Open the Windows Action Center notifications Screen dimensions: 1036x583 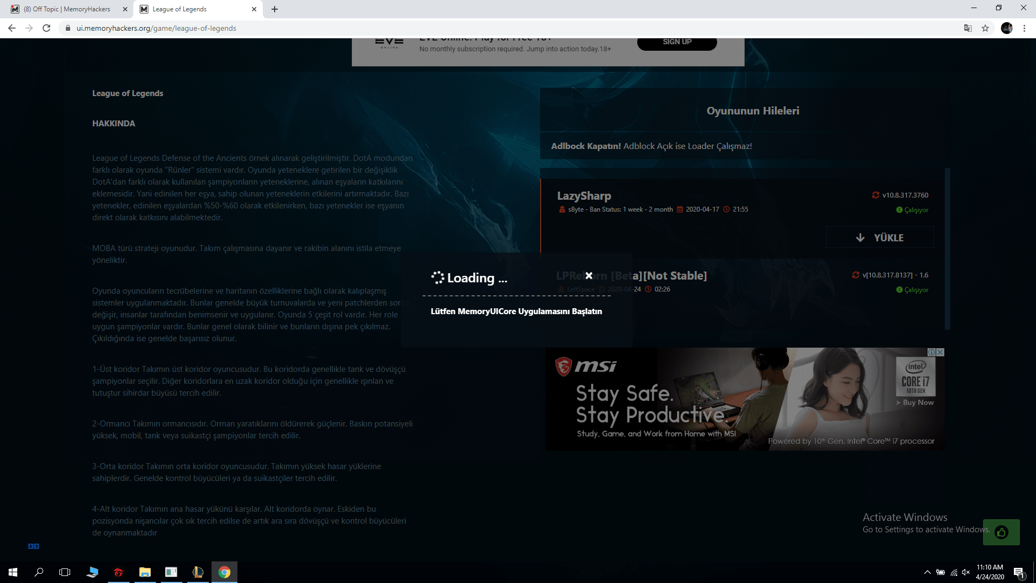(1019, 572)
